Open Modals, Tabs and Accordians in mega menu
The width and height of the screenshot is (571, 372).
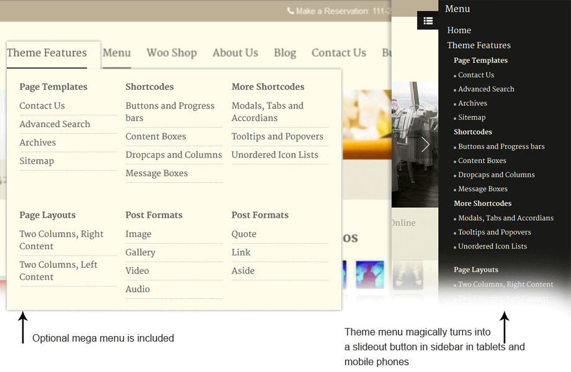point(268,112)
